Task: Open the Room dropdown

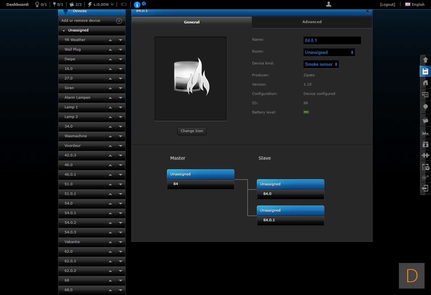Action: pyautogui.click(x=329, y=52)
